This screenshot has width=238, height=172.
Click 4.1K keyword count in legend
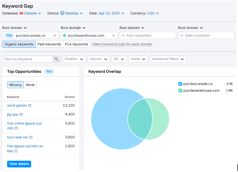pyautogui.click(x=230, y=84)
